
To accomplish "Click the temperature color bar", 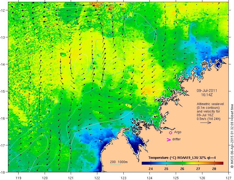I will point(182,163).
